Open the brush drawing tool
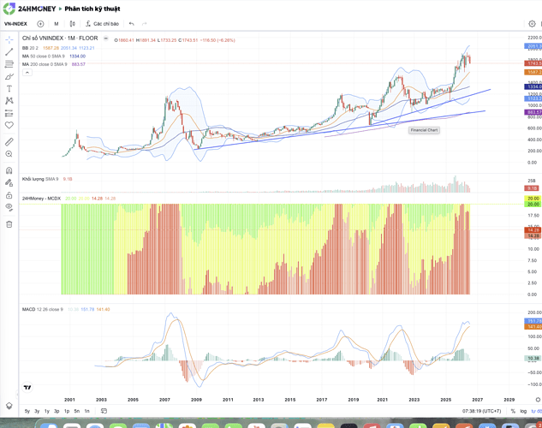The image size is (542, 428). 9,77
